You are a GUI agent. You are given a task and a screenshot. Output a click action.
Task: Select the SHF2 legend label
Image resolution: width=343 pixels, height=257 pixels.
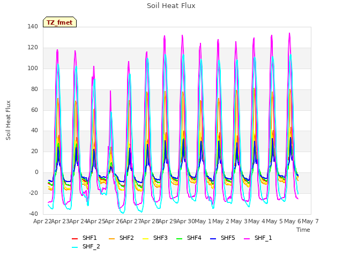coord(126,238)
